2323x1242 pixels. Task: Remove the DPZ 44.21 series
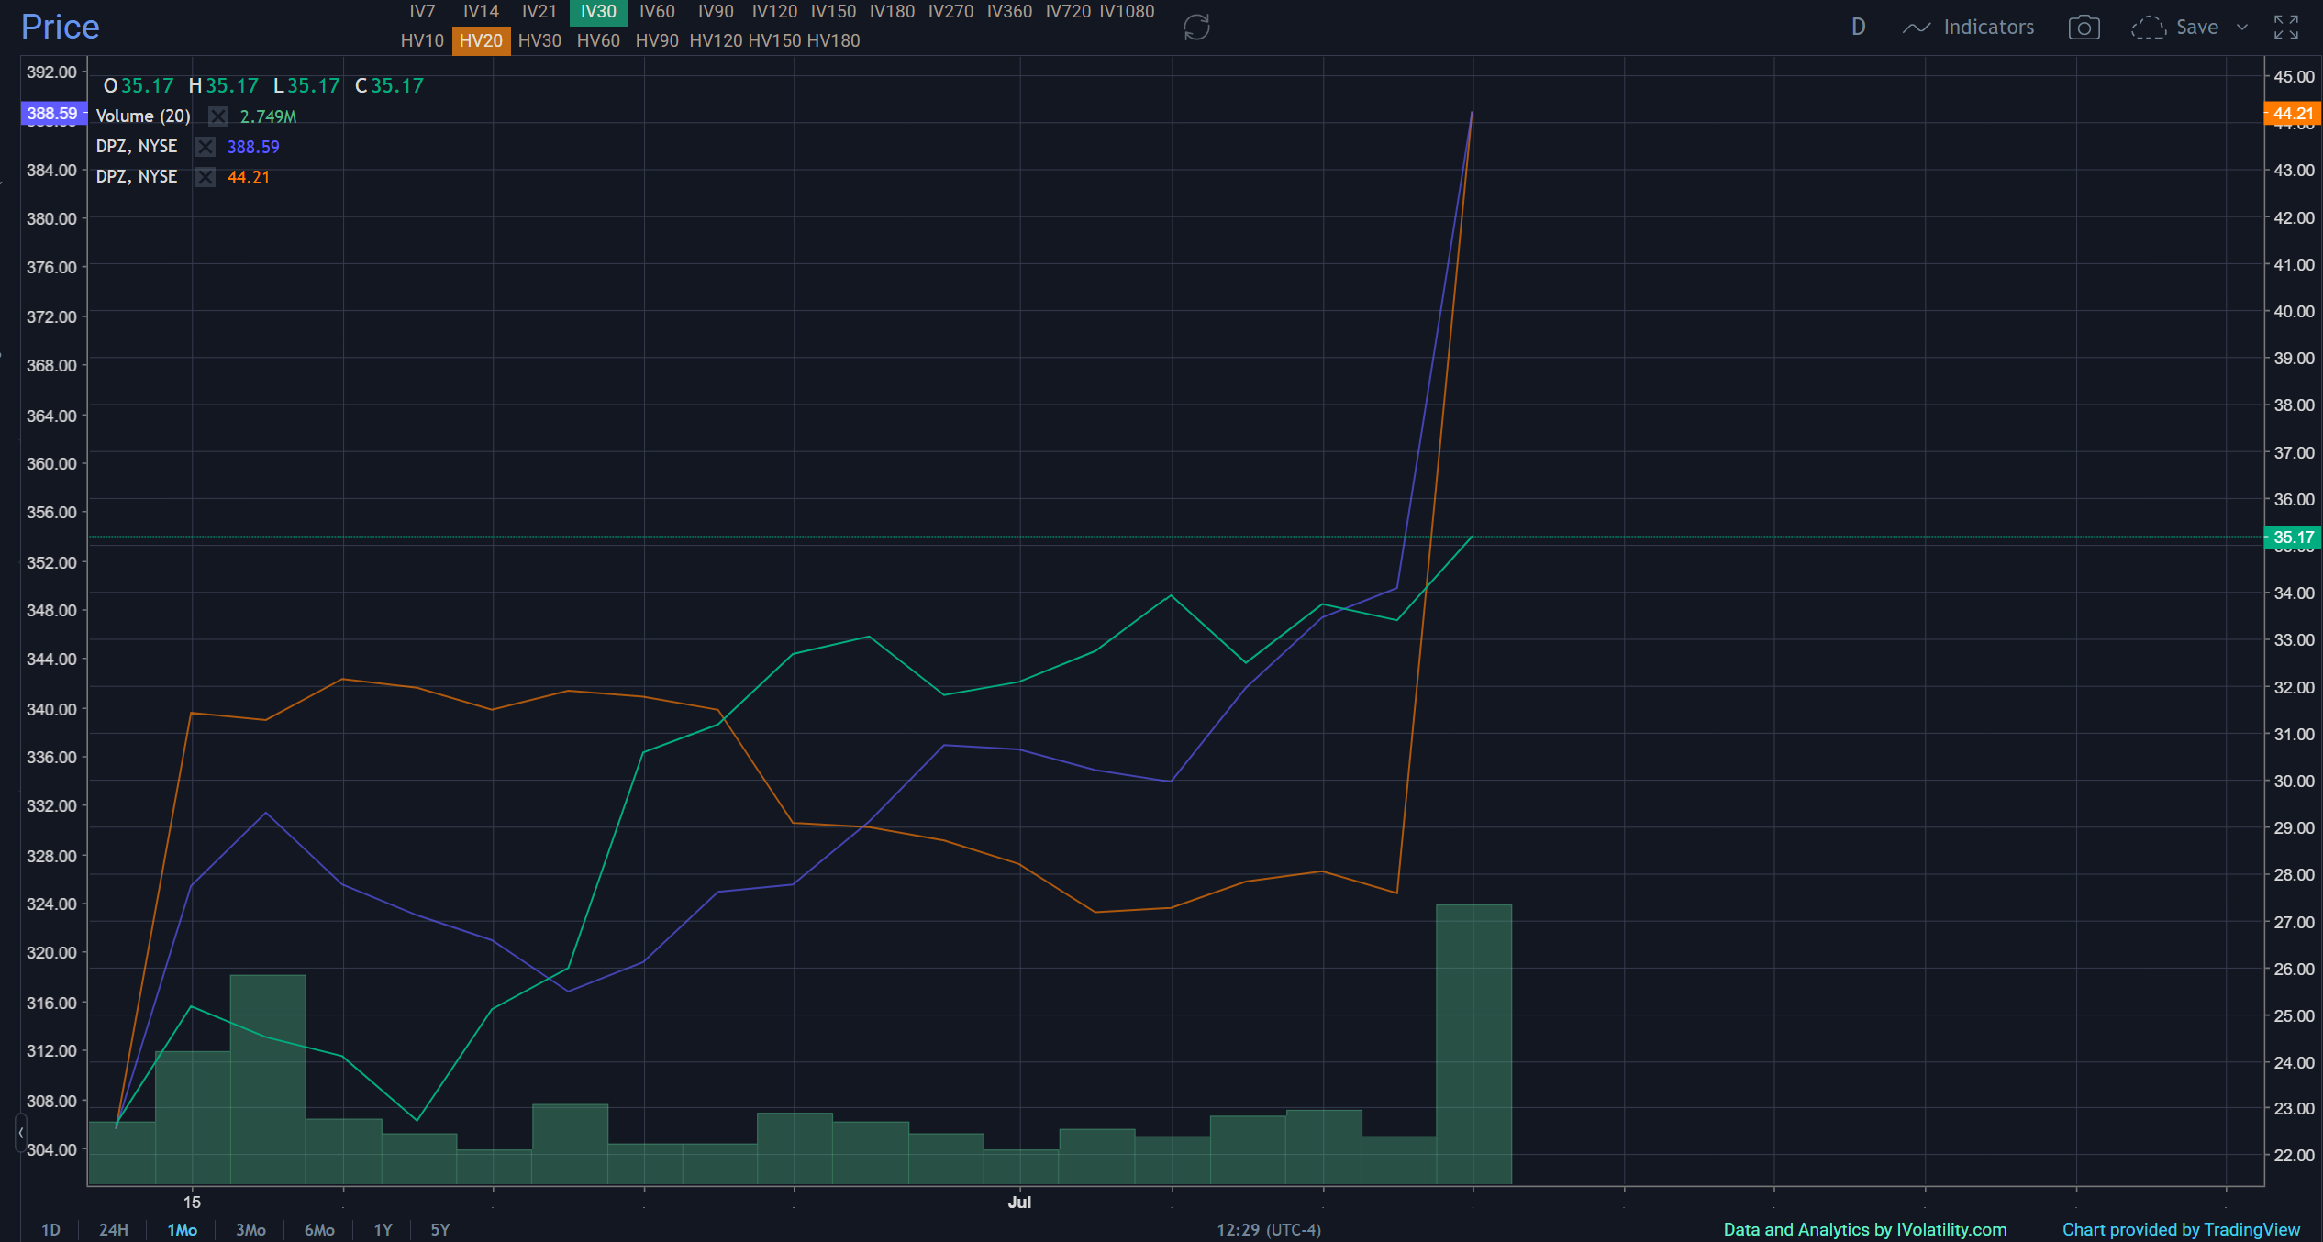(x=206, y=177)
